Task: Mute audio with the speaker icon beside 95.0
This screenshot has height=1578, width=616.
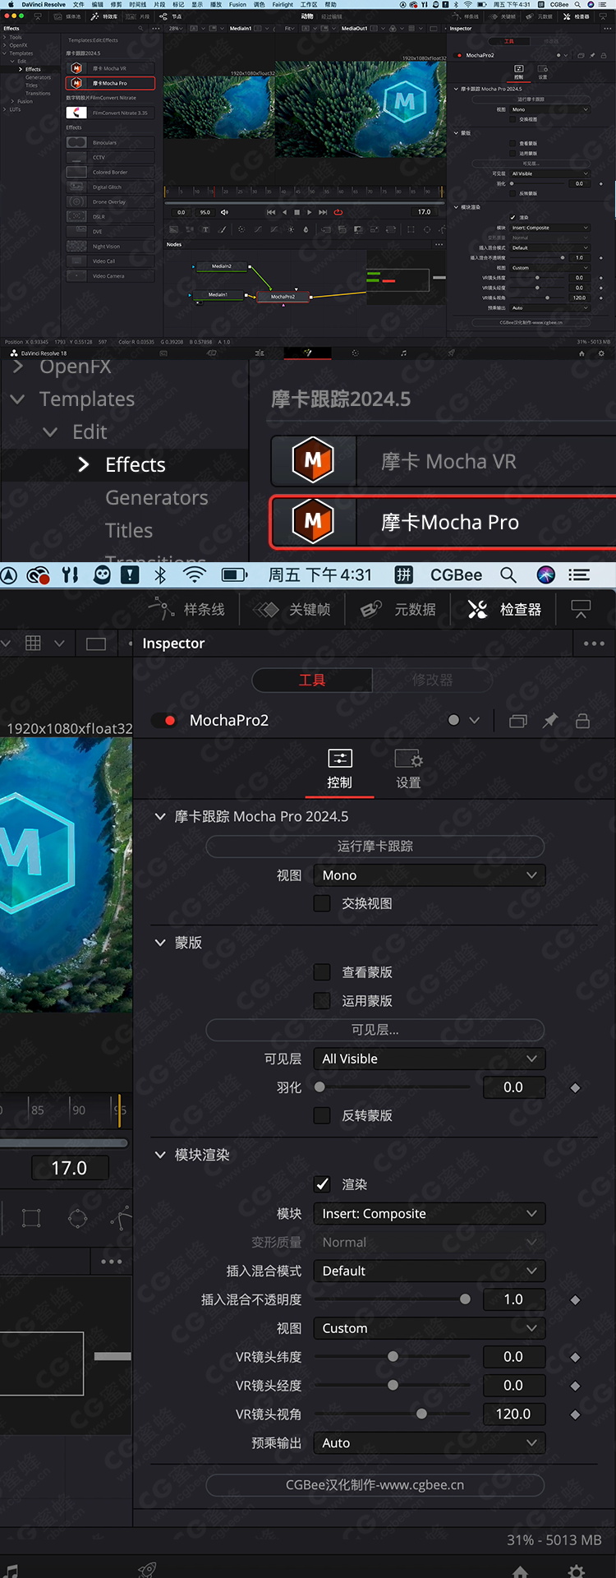Action: [x=224, y=212]
